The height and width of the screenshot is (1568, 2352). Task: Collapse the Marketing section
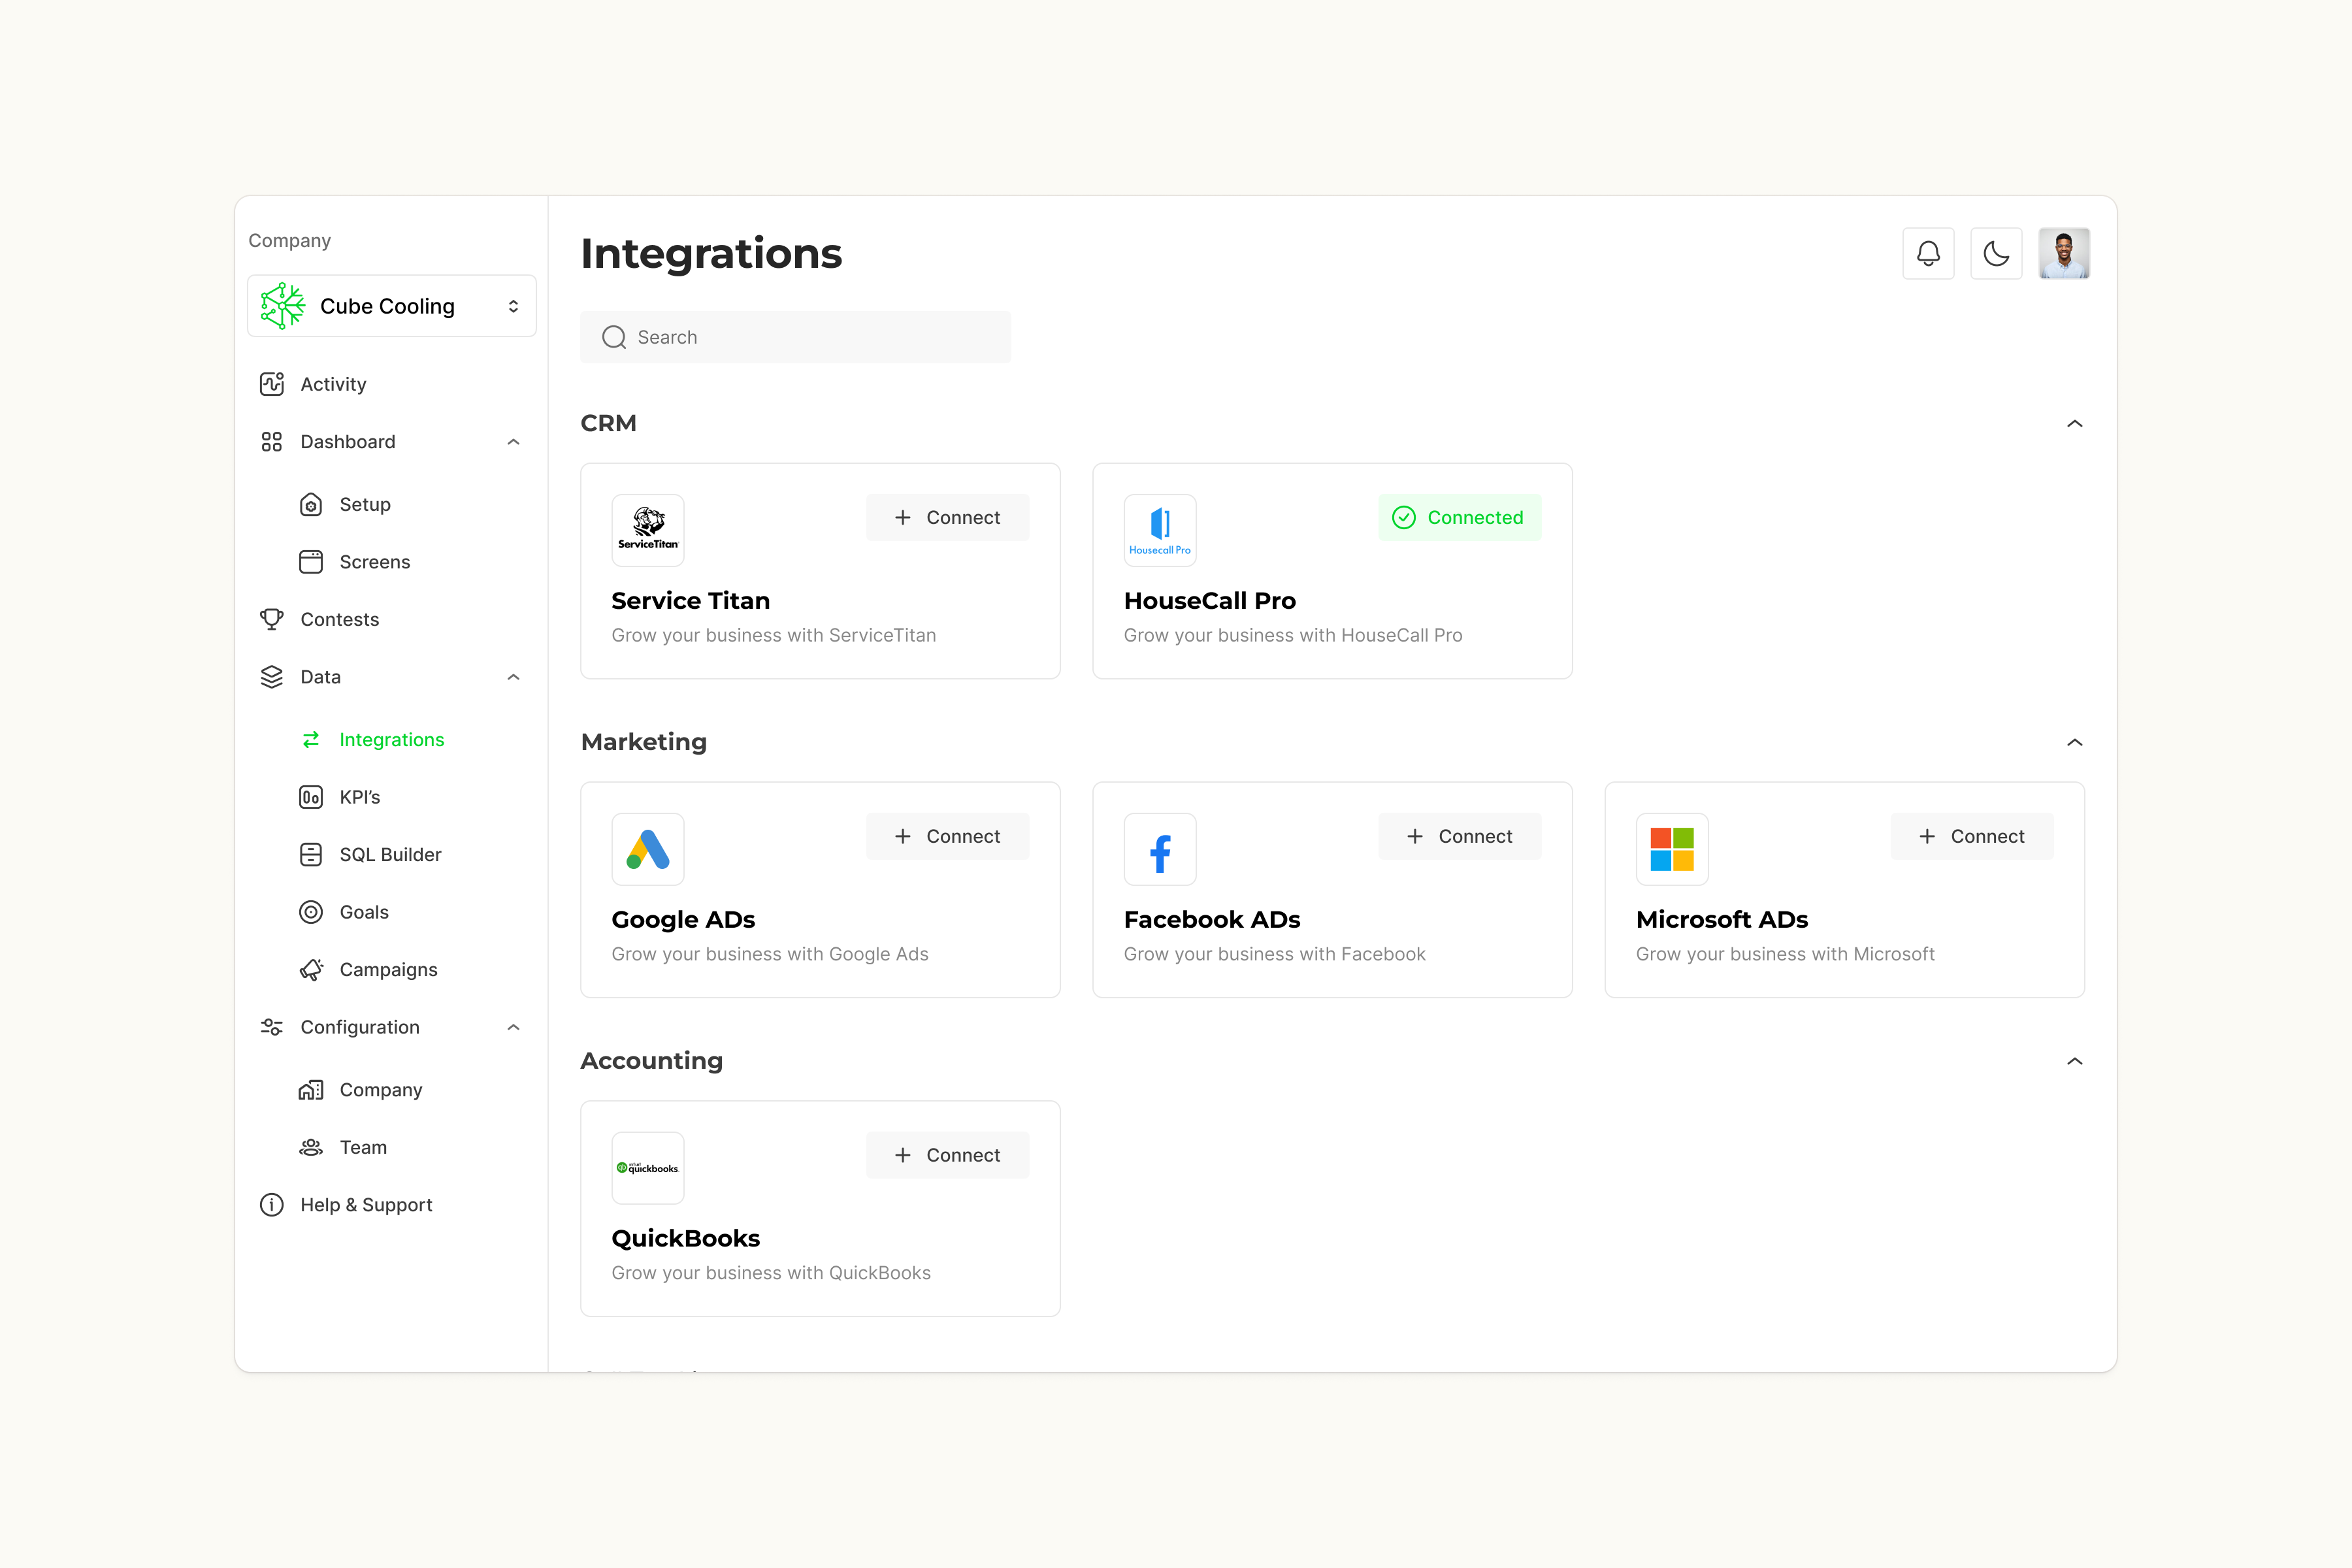[2075, 742]
